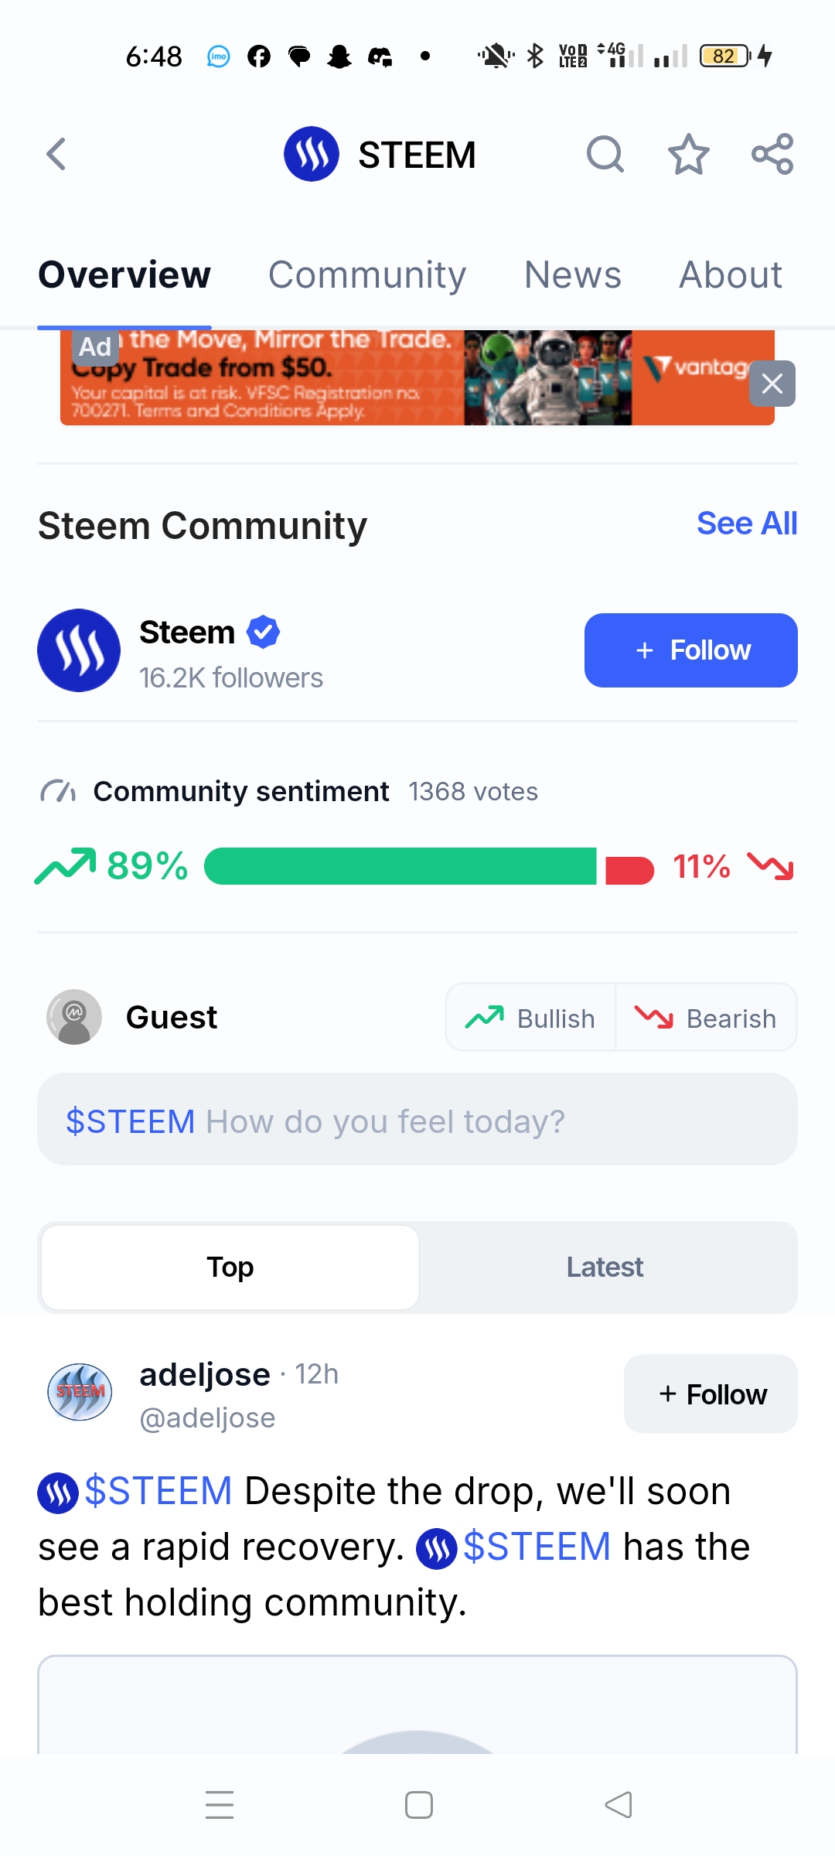Tap the Guest profile avatar

coord(74,1017)
